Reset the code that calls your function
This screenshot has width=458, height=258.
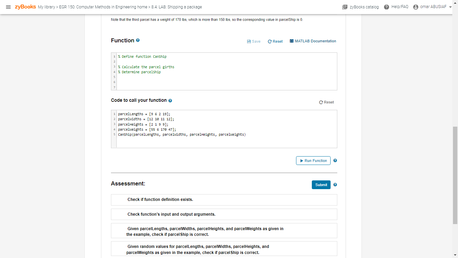(x=326, y=102)
